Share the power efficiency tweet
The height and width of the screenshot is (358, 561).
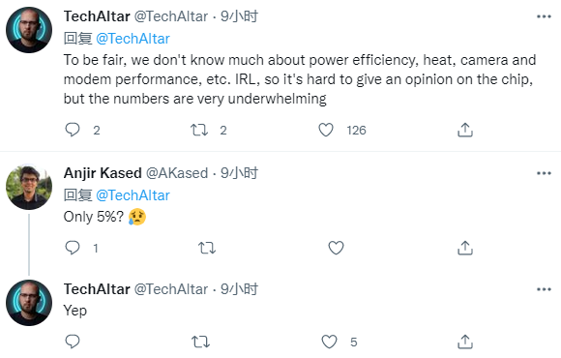click(465, 130)
